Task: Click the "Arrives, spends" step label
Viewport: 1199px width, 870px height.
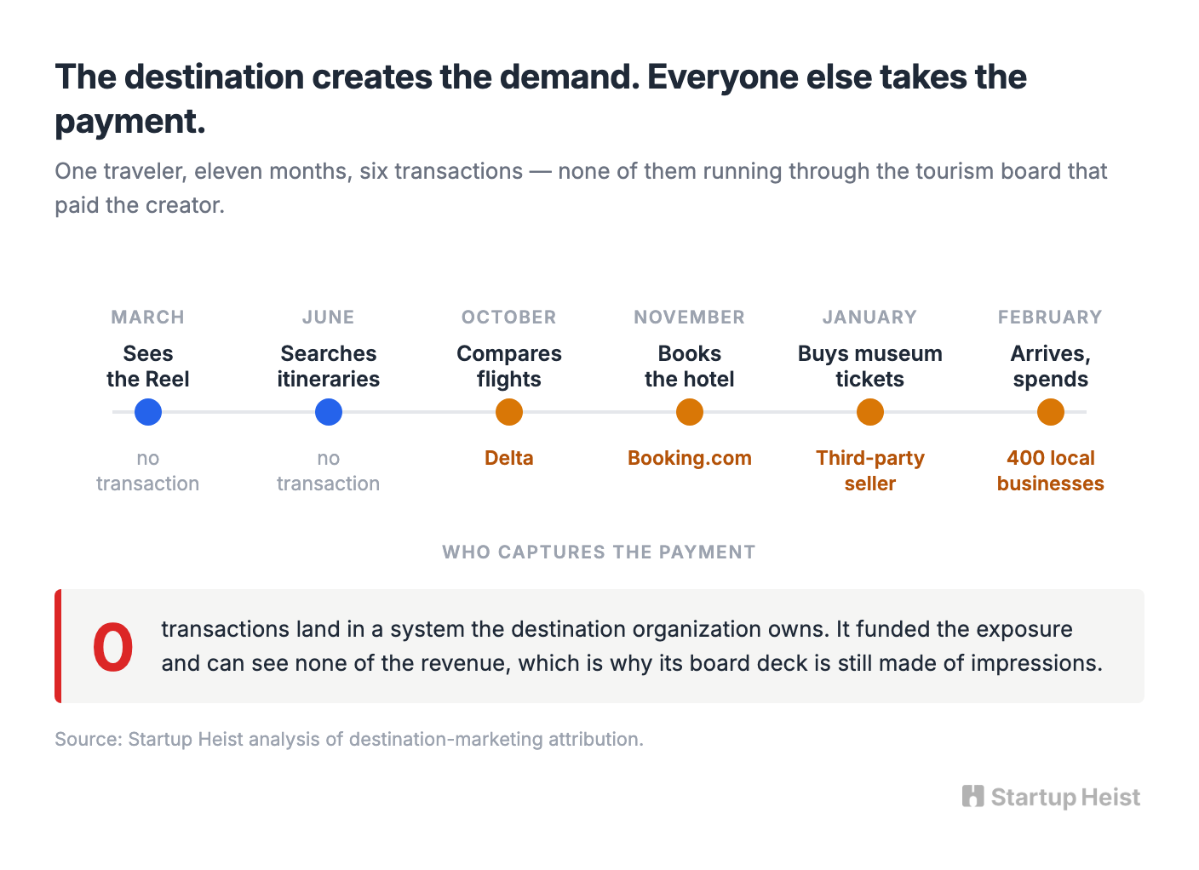Action: [x=1051, y=366]
